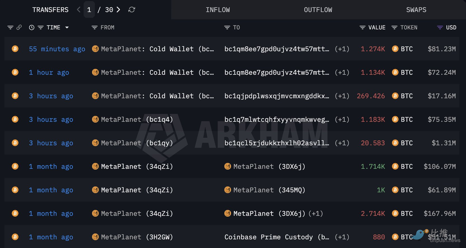The width and height of the screenshot is (466, 248).
Task: Click the page number 1 field
Action: click(89, 10)
